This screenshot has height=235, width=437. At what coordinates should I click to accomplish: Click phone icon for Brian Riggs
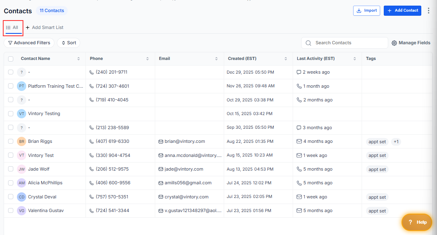click(x=92, y=142)
